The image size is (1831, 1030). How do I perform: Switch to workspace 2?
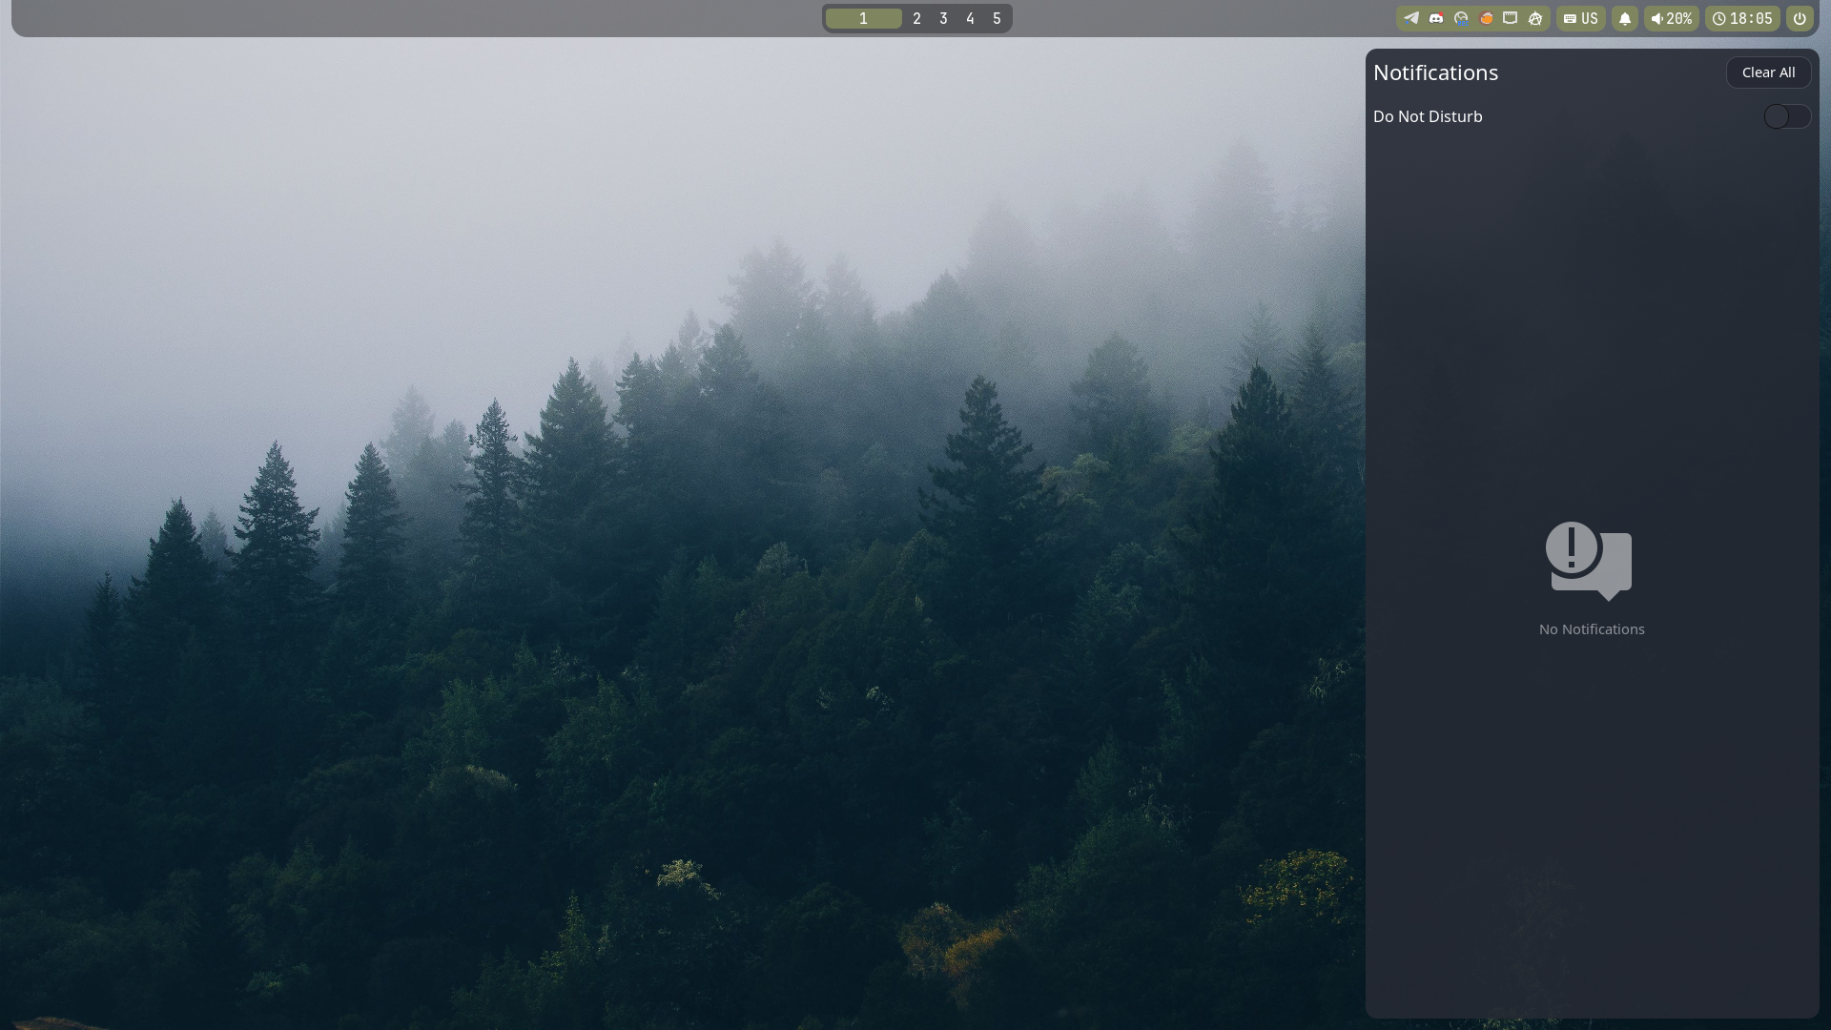click(x=916, y=18)
